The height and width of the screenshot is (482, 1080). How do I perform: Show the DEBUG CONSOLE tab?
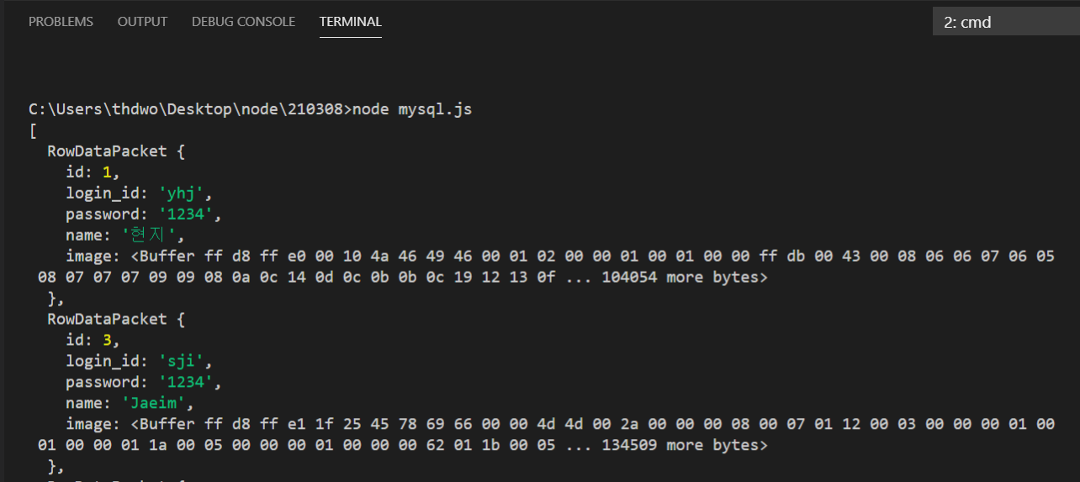tap(243, 22)
